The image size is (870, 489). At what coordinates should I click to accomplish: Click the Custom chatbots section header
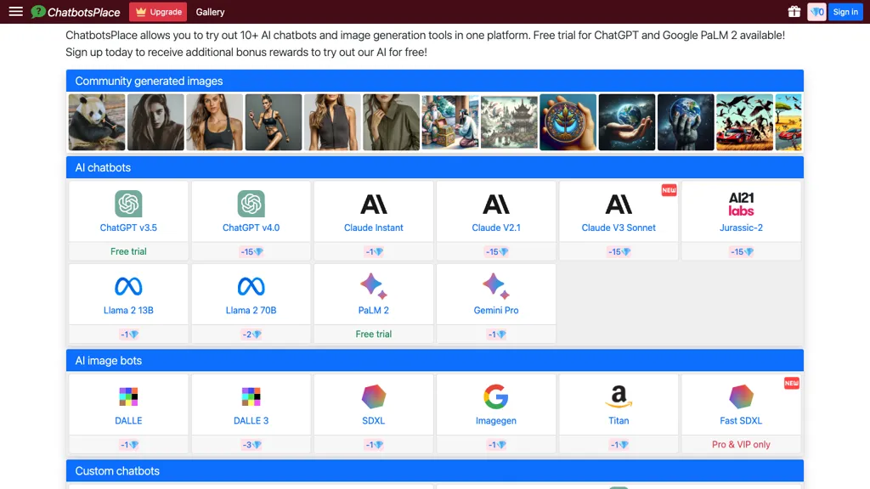tap(434, 470)
